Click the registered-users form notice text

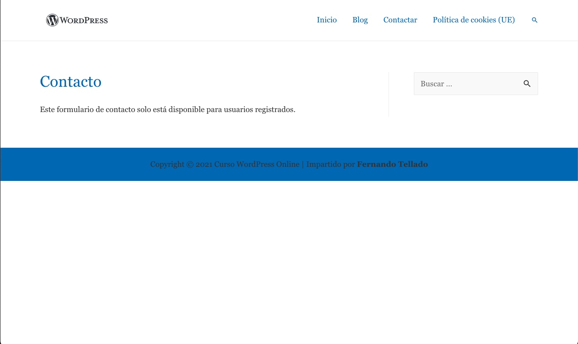(x=167, y=110)
